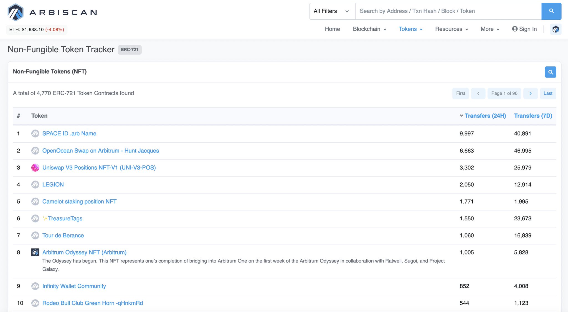
Task: Sort by Transfers (7D) column
Action: (x=533, y=116)
